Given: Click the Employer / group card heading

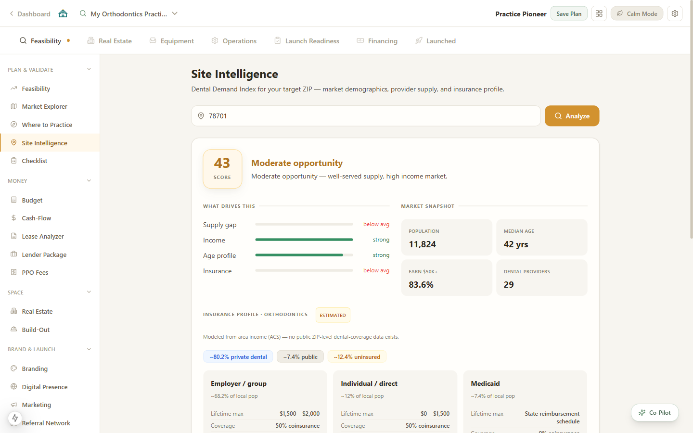Looking at the screenshot, I should coord(239,383).
